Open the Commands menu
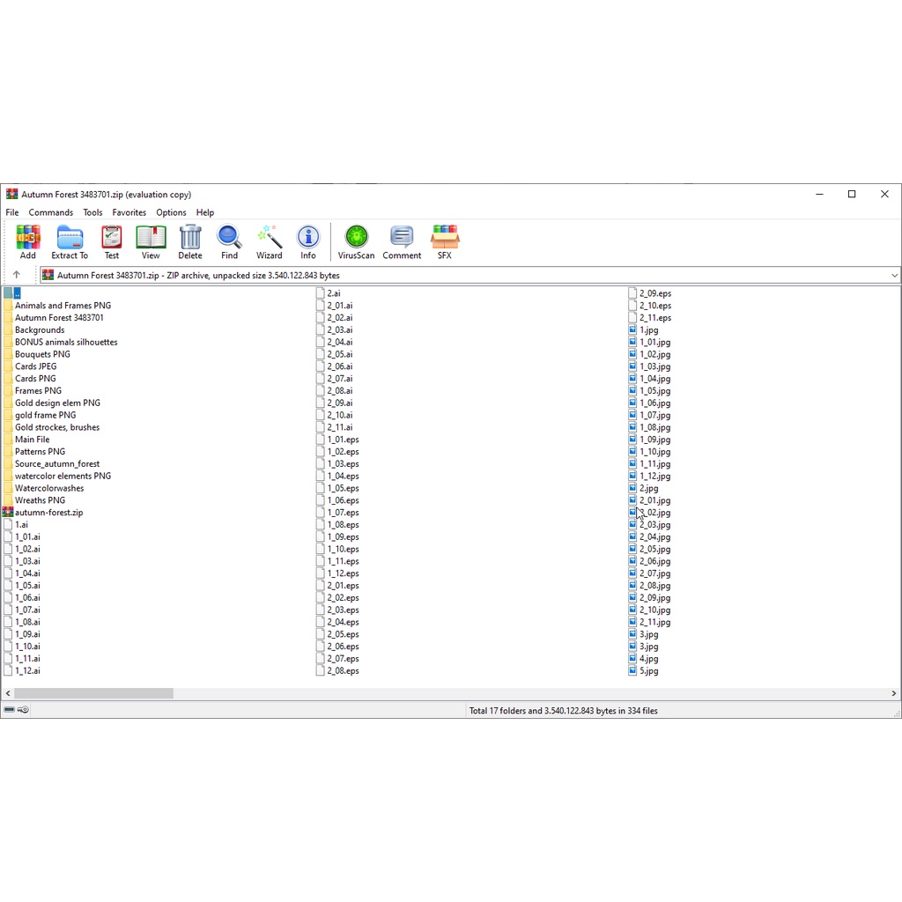This screenshot has height=902, width=902. pyautogui.click(x=50, y=212)
